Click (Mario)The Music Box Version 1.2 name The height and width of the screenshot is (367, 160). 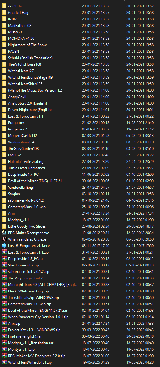tap(35, 90)
